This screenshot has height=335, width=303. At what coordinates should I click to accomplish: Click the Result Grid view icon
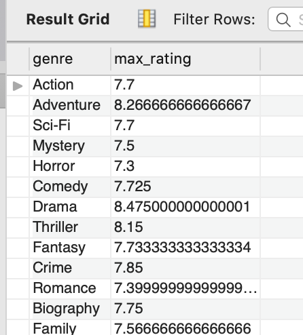(147, 18)
